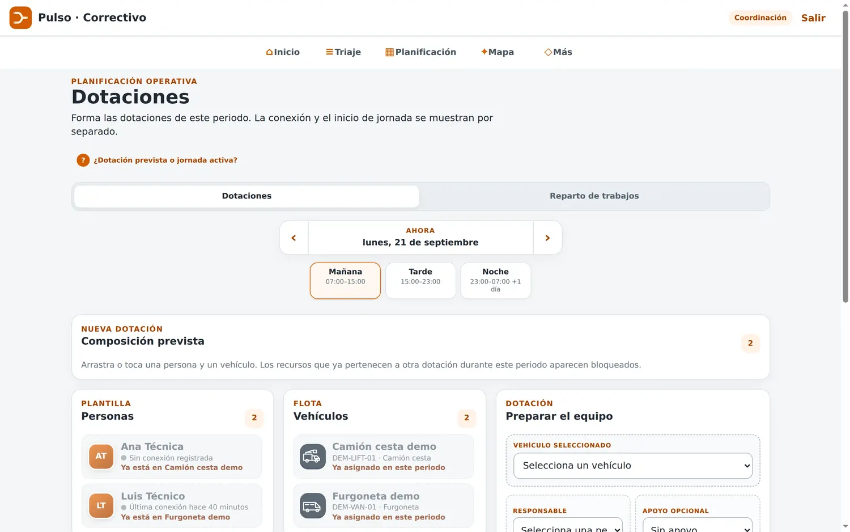Viewport: 850px width, 532px height.
Task: Click the question mark help icon
Action: [83, 160]
